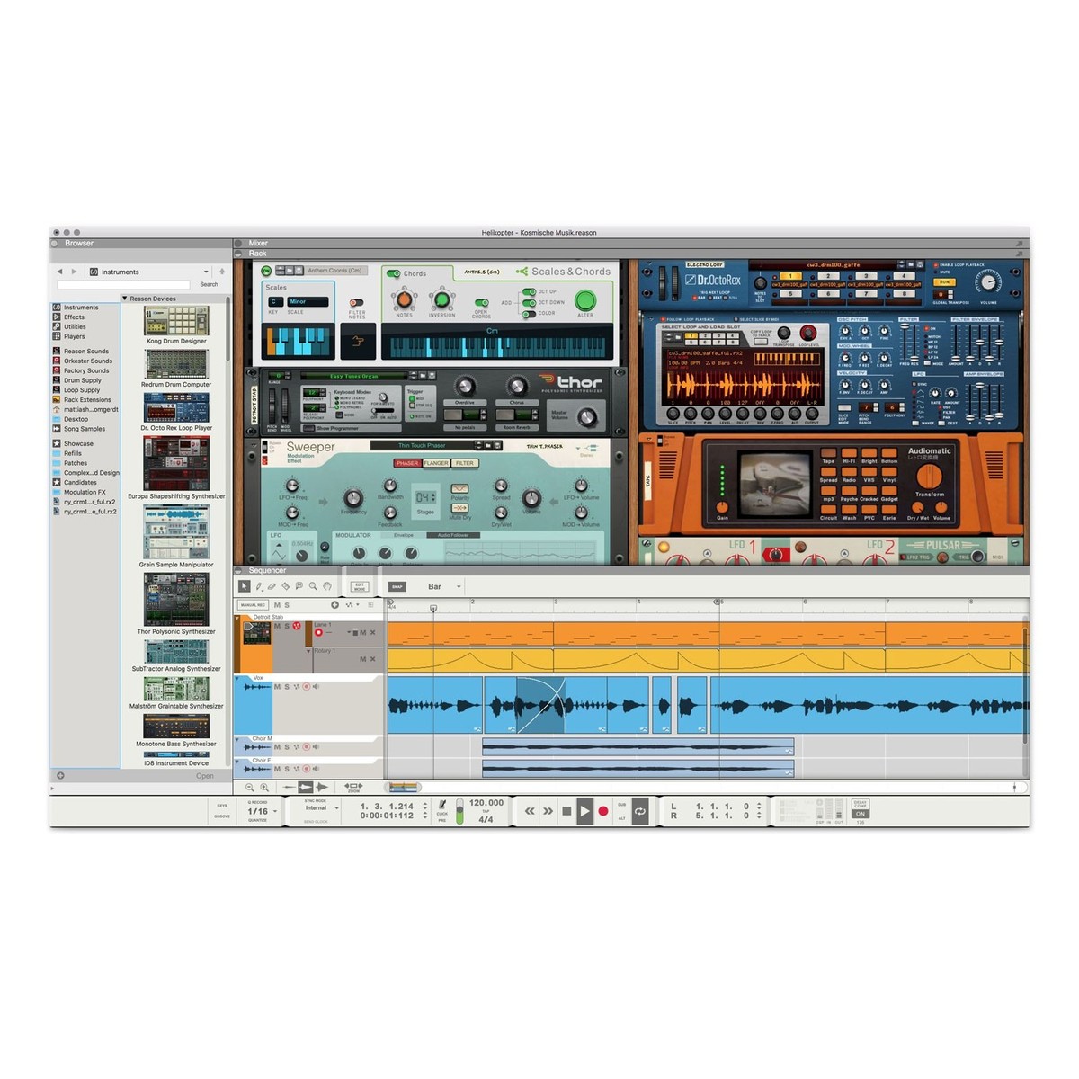The height and width of the screenshot is (1079, 1079).
Task: Click the metronome Click icon
Action: (x=442, y=805)
